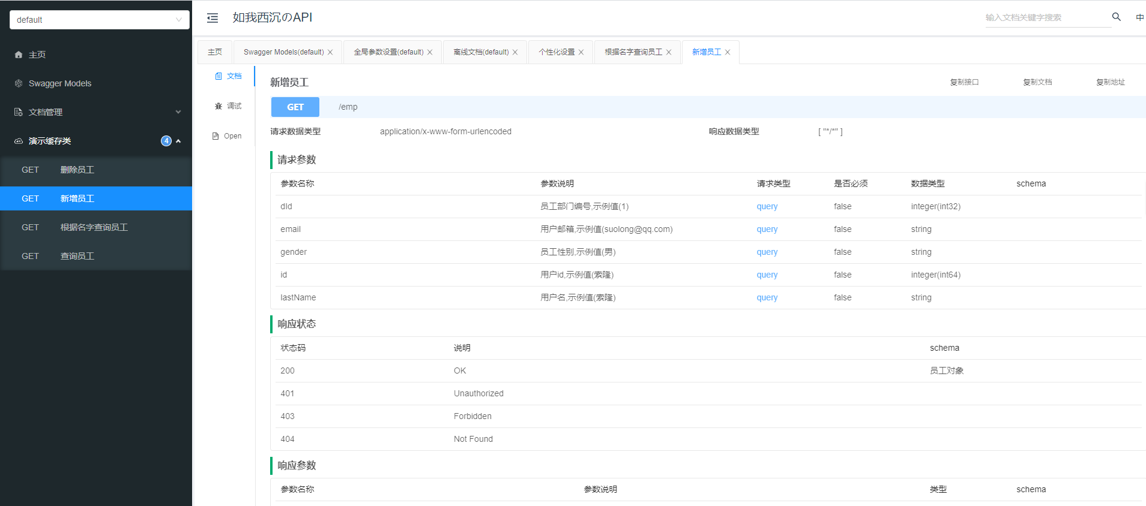The width and height of the screenshot is (1146, 506).
Task: Open 查询员工 API in sidebar
Action: click(x=96, y=256)
